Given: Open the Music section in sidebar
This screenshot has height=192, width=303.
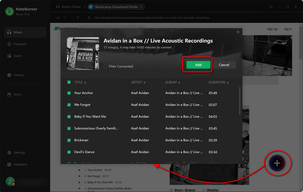Looking at the screenshot, I should [25, 32].
